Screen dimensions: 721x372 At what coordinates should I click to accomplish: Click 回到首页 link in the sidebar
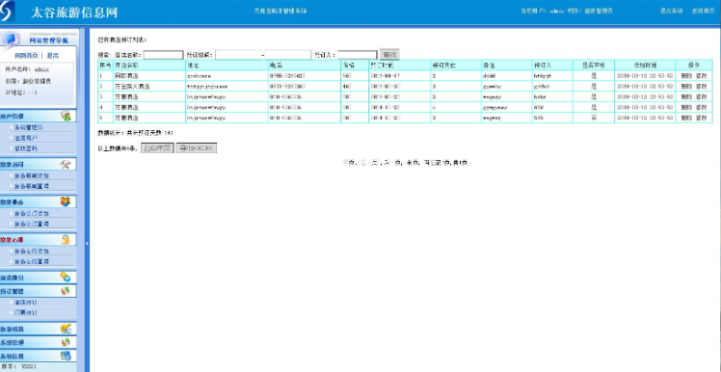(x=26, y=56)
